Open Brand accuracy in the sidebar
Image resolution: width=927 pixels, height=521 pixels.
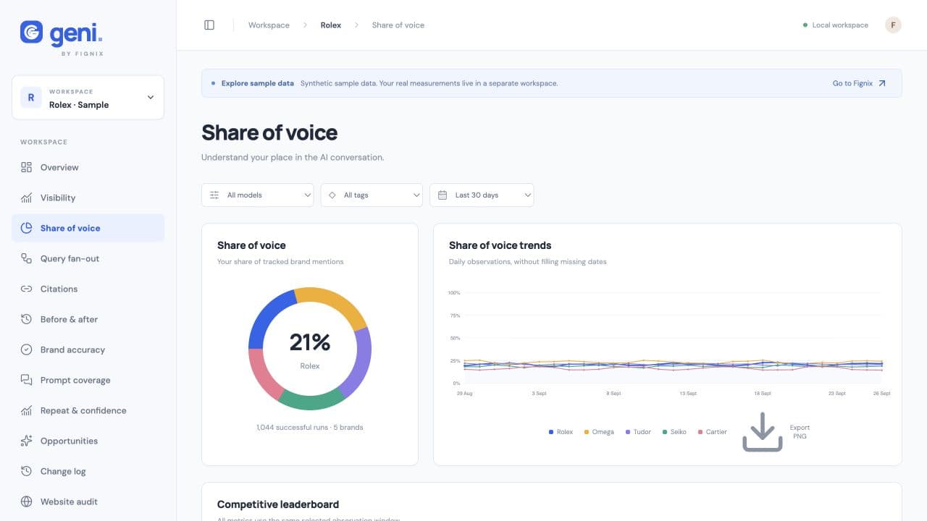point(88,350)
